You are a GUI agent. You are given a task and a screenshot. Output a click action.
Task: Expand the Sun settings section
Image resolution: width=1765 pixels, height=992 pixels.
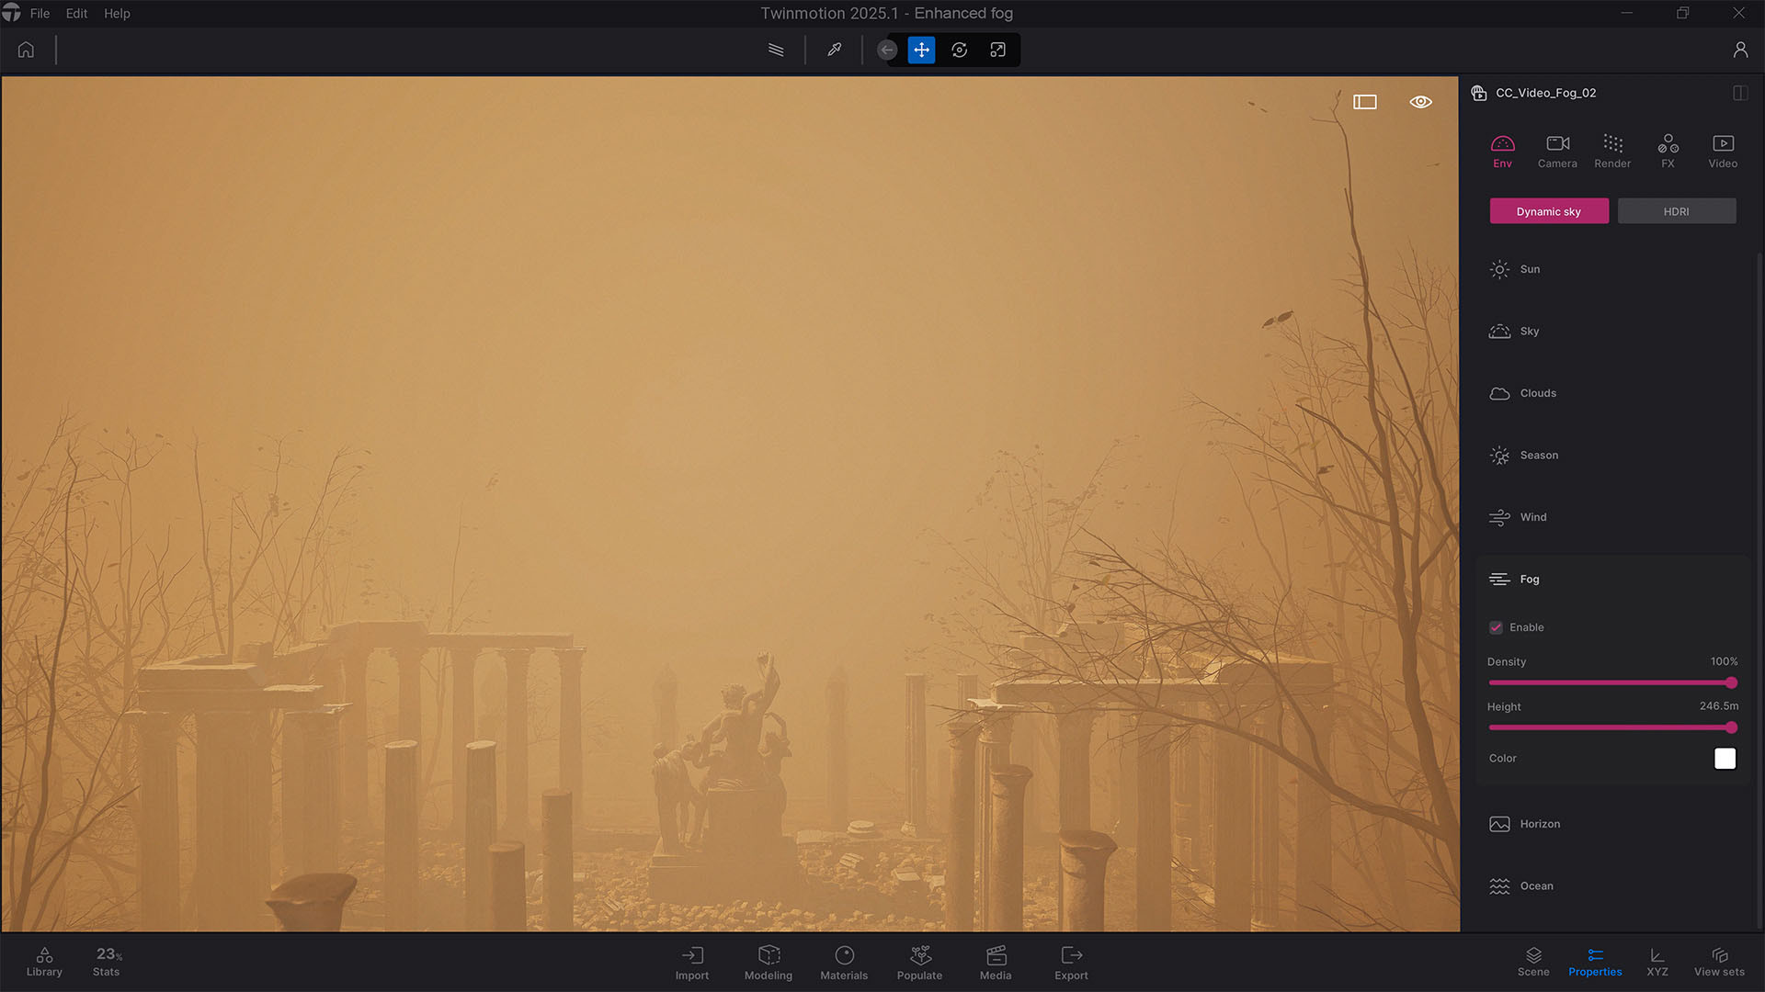click(1530, 269)
